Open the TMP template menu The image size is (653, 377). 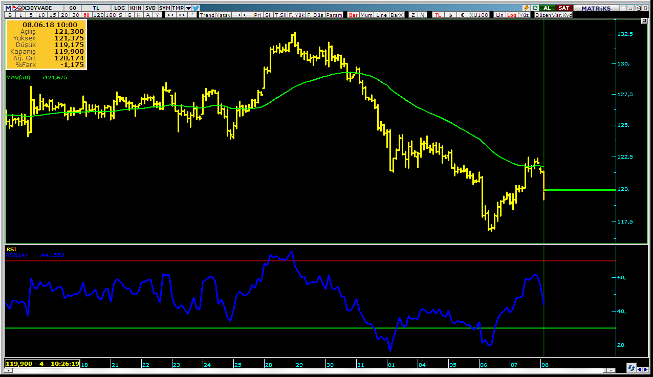(178, 8)
